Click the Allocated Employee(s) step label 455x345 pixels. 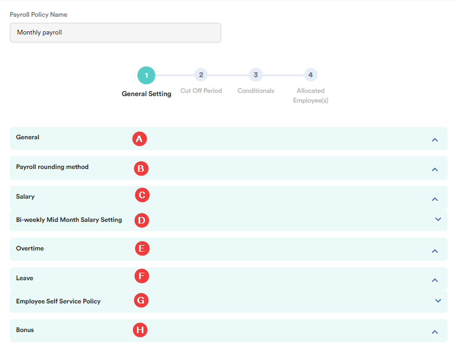click(x=311, y=96)
